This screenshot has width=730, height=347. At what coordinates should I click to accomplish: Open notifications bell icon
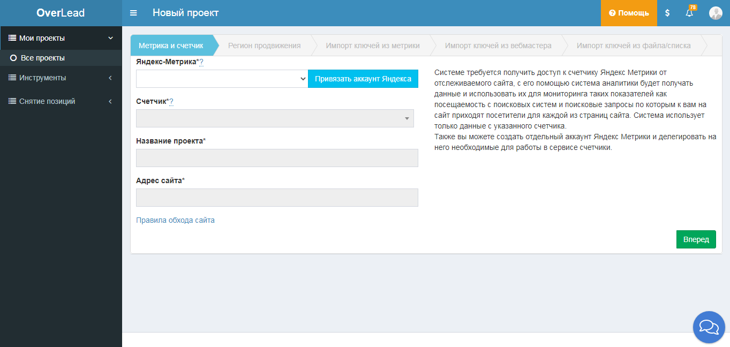coord(689,13)
